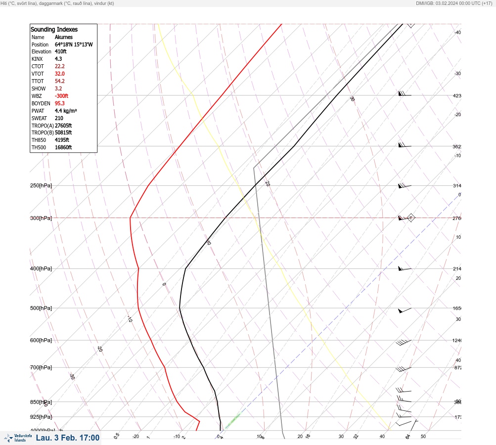Click the TTOT value 54.2

coord(59,81)
